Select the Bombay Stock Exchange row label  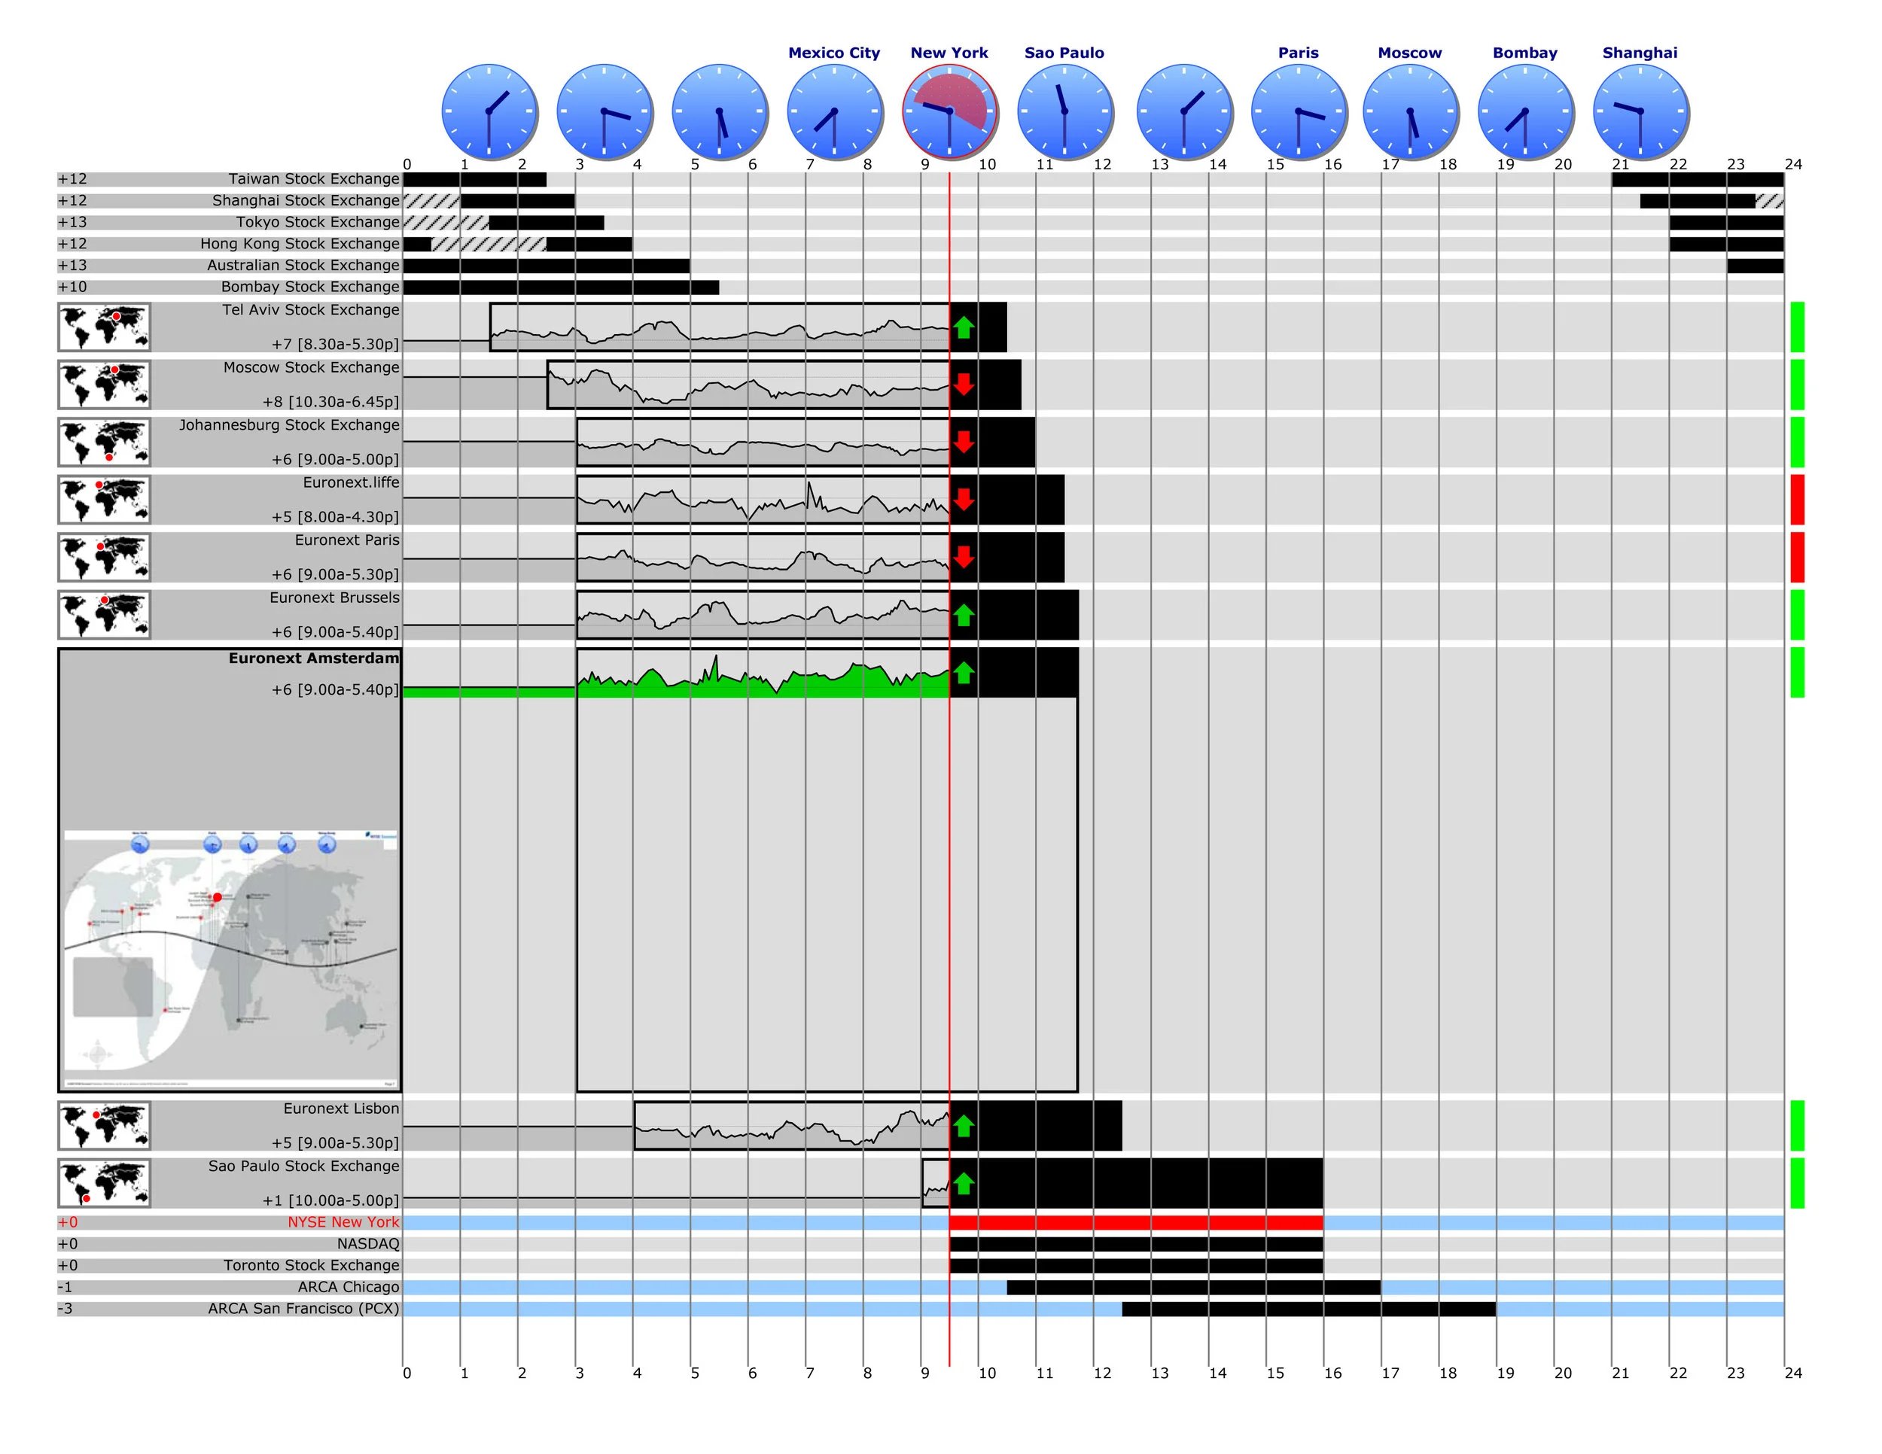[310, 287]
